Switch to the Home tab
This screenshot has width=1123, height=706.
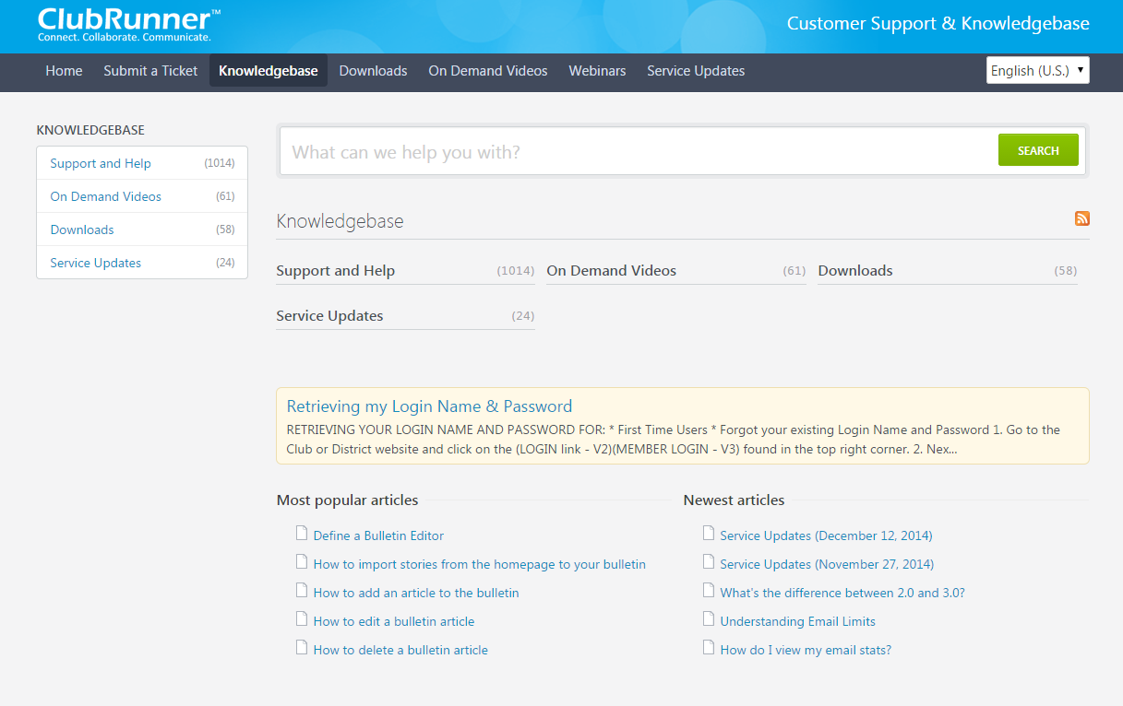64,70
